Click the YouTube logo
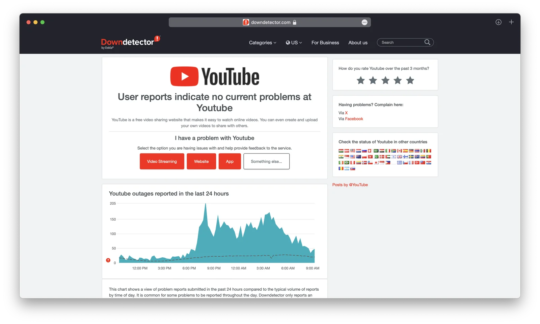The image size is (540, 324). click(214, 76)
